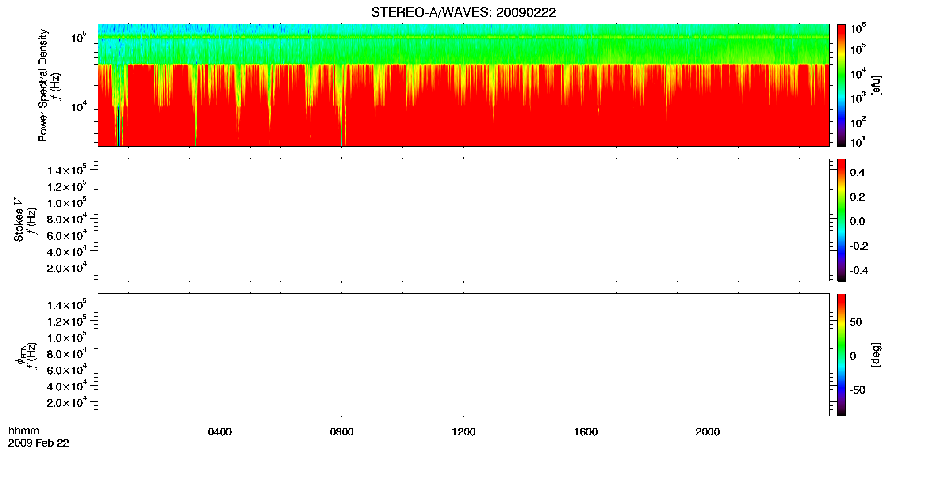Viewport: 927px width, 477px height.
Task: Click the -0.2 label on Stokes colorbar
Action: (x=859, y=246)
